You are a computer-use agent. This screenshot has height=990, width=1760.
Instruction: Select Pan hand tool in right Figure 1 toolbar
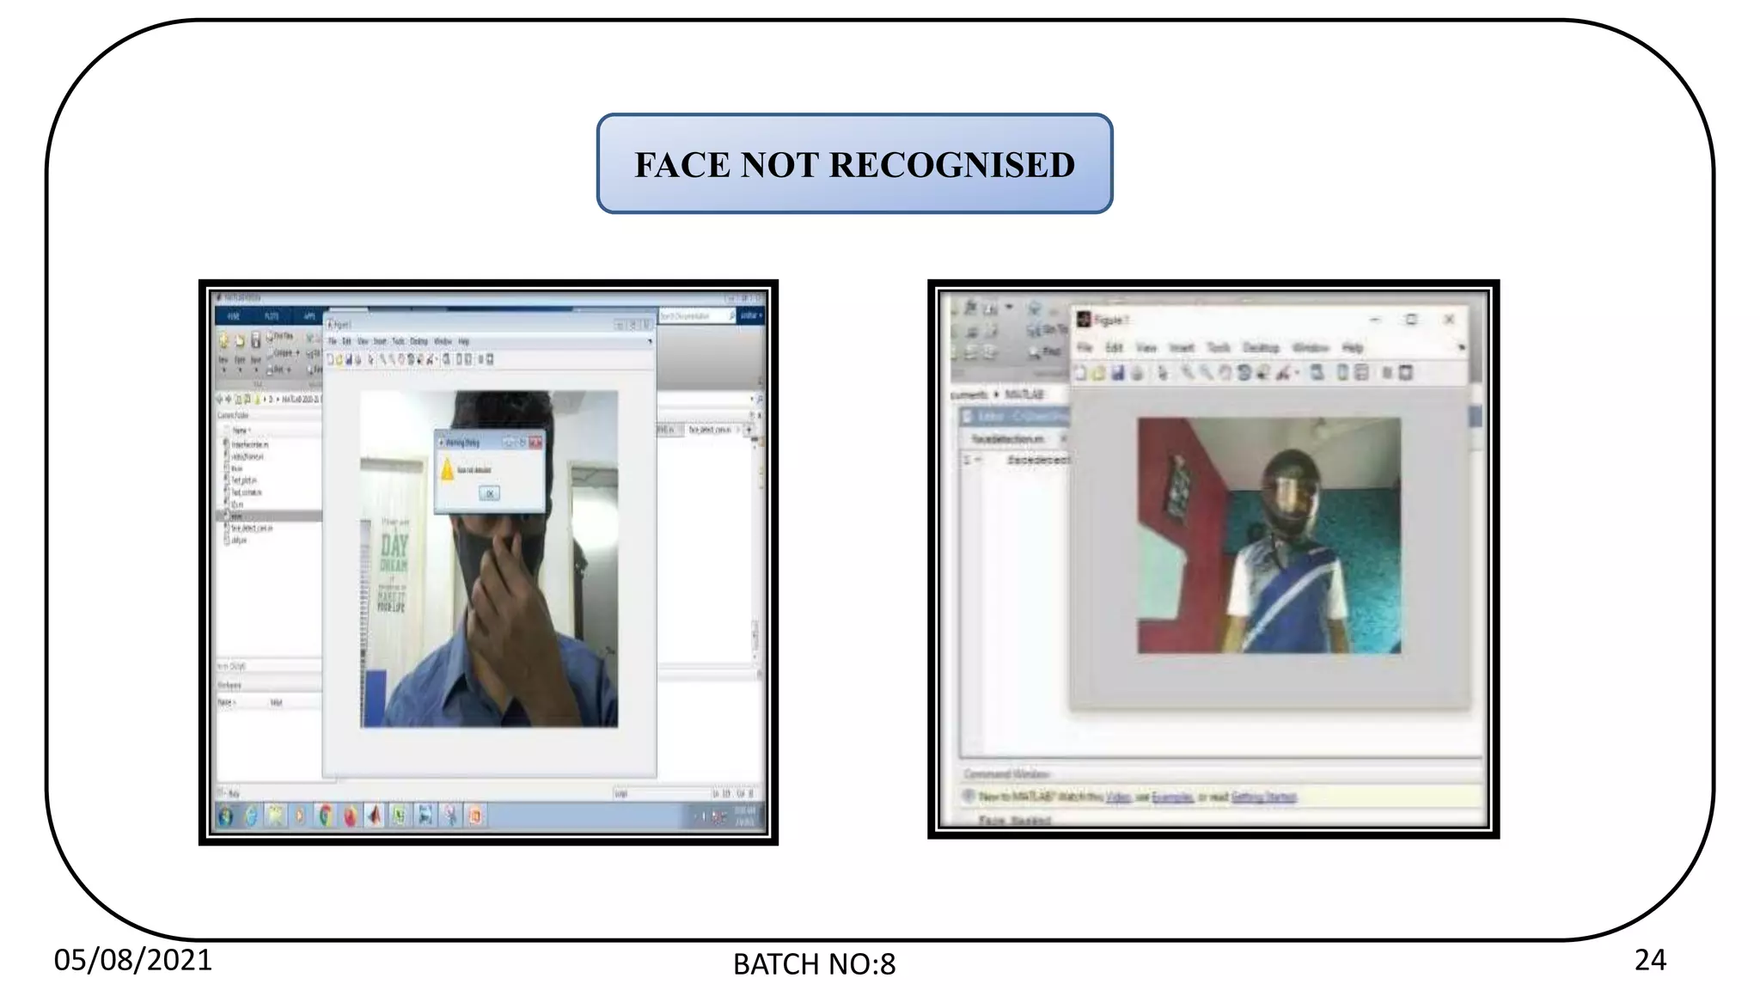pyautogui.click(x=1225, y=373)
